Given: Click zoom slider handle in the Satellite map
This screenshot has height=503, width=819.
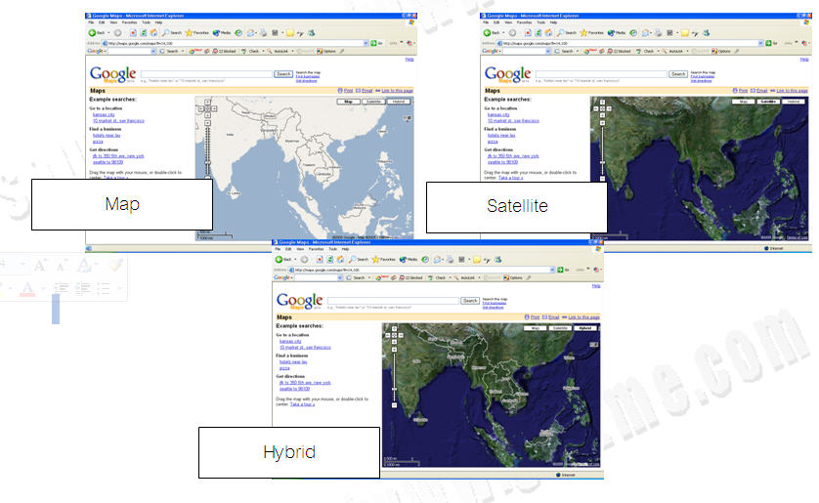Looking at the screenshot, I should [x=602, y=162].
